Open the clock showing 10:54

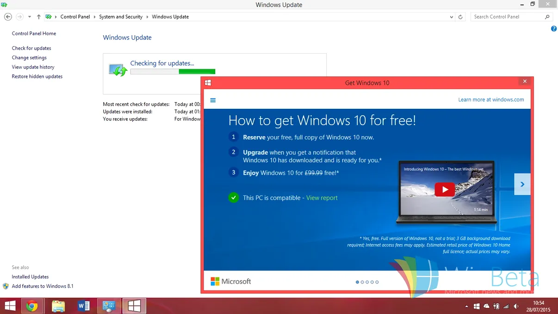click(x=538, y=306)
